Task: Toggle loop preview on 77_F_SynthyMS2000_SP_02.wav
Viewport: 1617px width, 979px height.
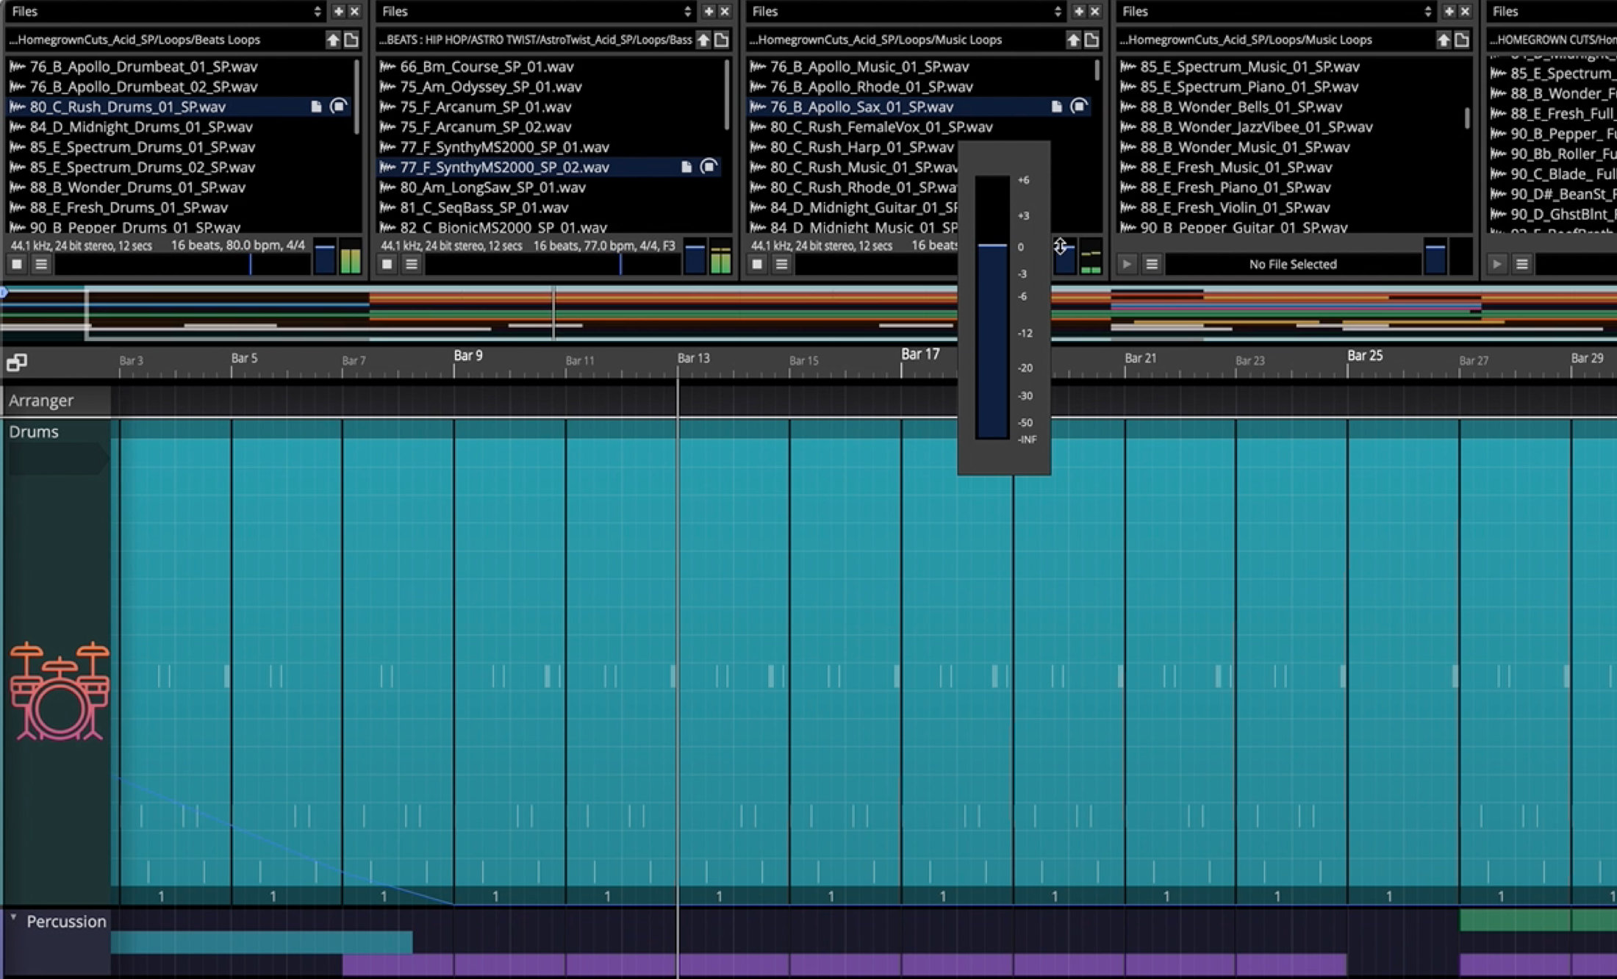Action: tap(709, 167)
